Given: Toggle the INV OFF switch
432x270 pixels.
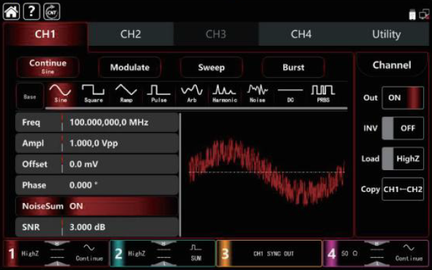Looking at the screenshot, I should click(403, 128).
